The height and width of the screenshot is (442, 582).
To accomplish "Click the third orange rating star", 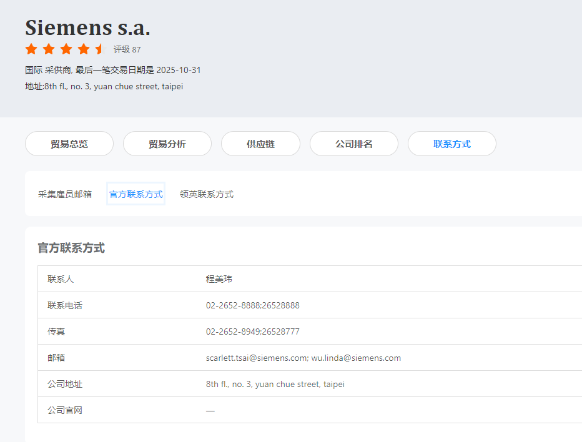I will [x=66, y=49].
